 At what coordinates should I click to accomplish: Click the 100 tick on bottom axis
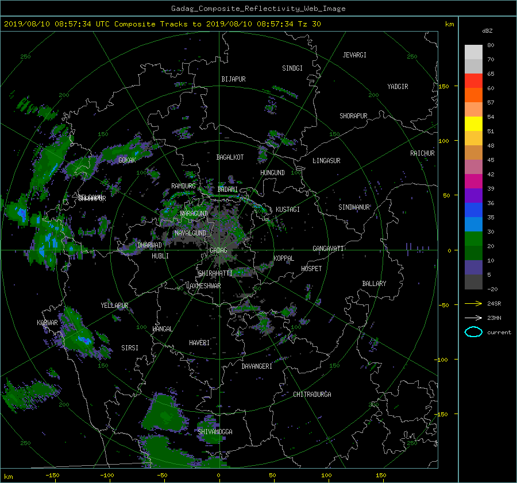pos(326,475)
